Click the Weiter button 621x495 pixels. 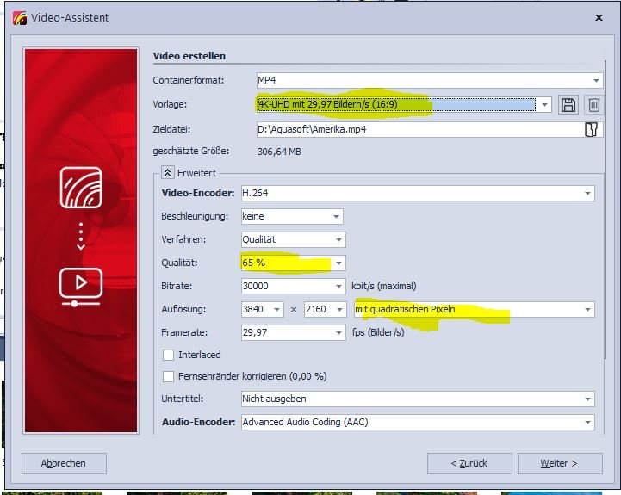pyautogui.click(x=559, y=463)
